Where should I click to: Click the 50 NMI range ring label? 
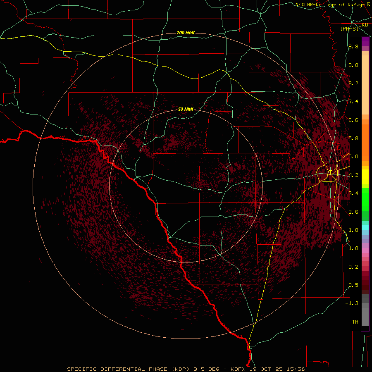186,109
